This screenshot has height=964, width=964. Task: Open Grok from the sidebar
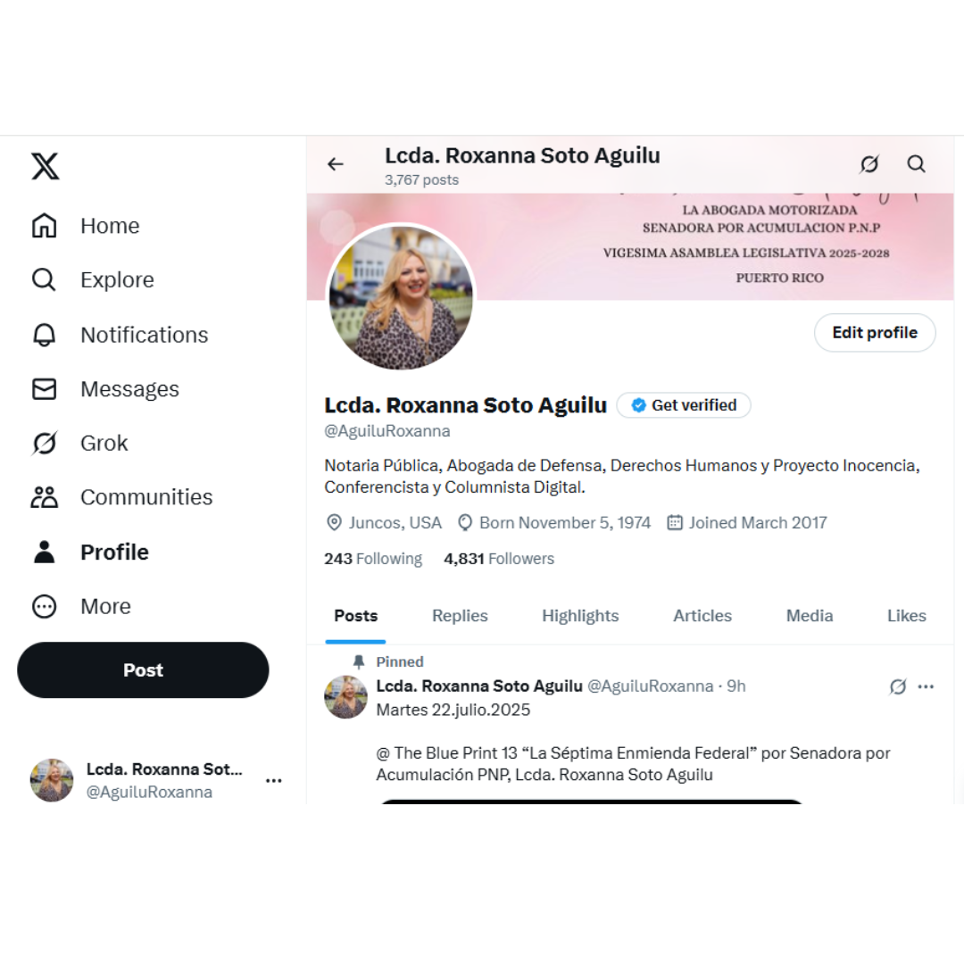click(x=80, y=443)
